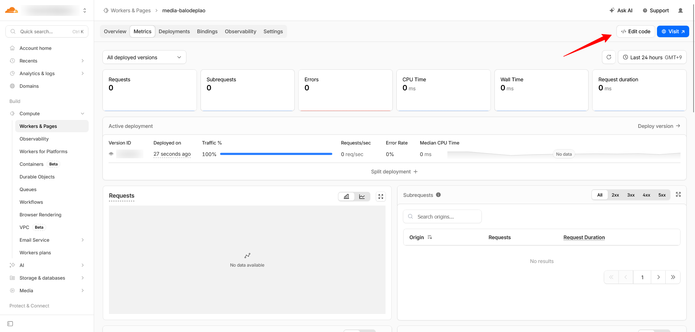Screen dimensions: 695x332
Task: Expand the Subrequests panel to fullscreen
Action: (678, 195)
